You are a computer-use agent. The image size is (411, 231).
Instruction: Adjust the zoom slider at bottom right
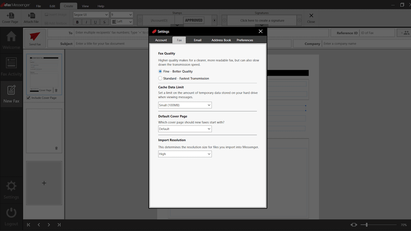pyautogui.click(x=367, y=225)
